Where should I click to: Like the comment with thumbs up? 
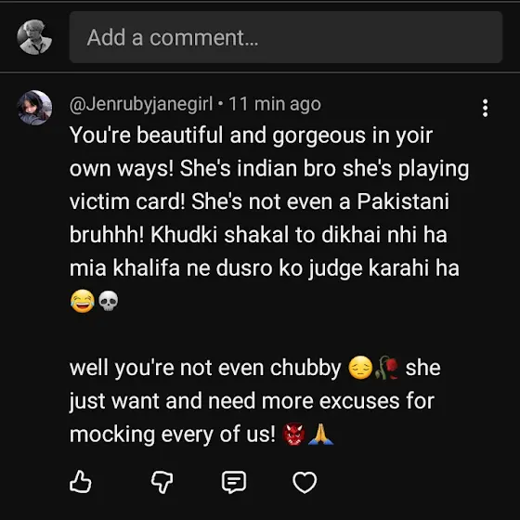click(x=81, y=482)
